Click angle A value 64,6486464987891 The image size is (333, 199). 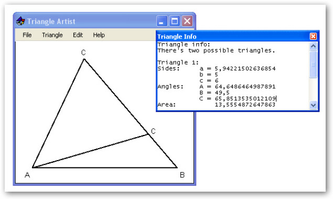[245, 87]
